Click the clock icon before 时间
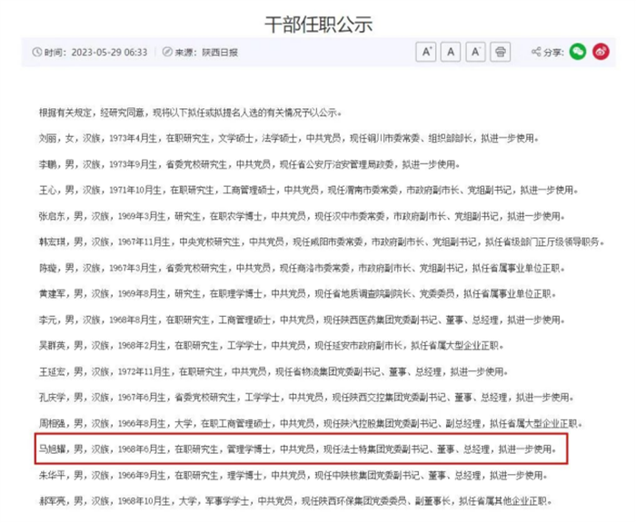Viewport: 636px width, 523px height. pyautogui.click(x=37, y=52)
